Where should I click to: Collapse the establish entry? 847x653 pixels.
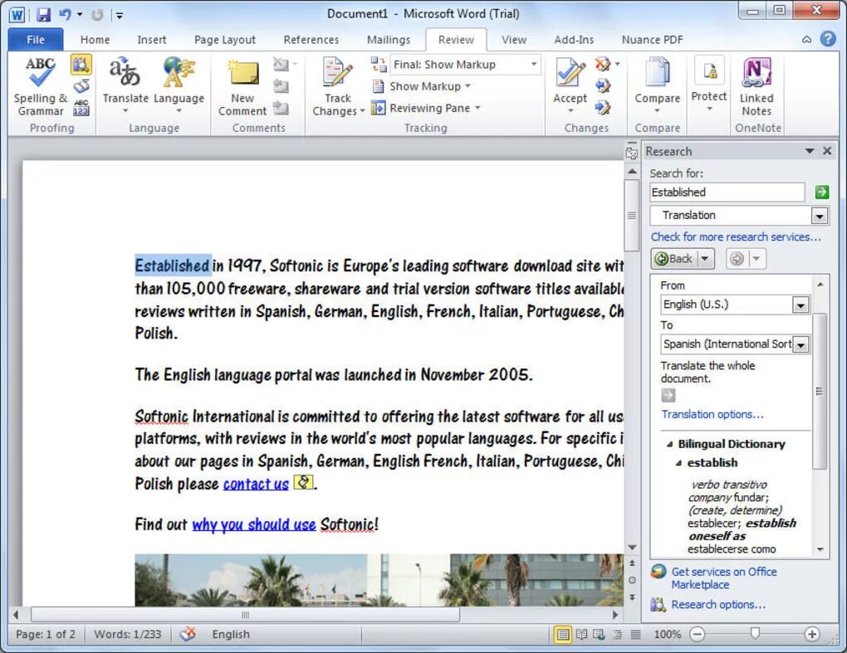pos(678,462)
